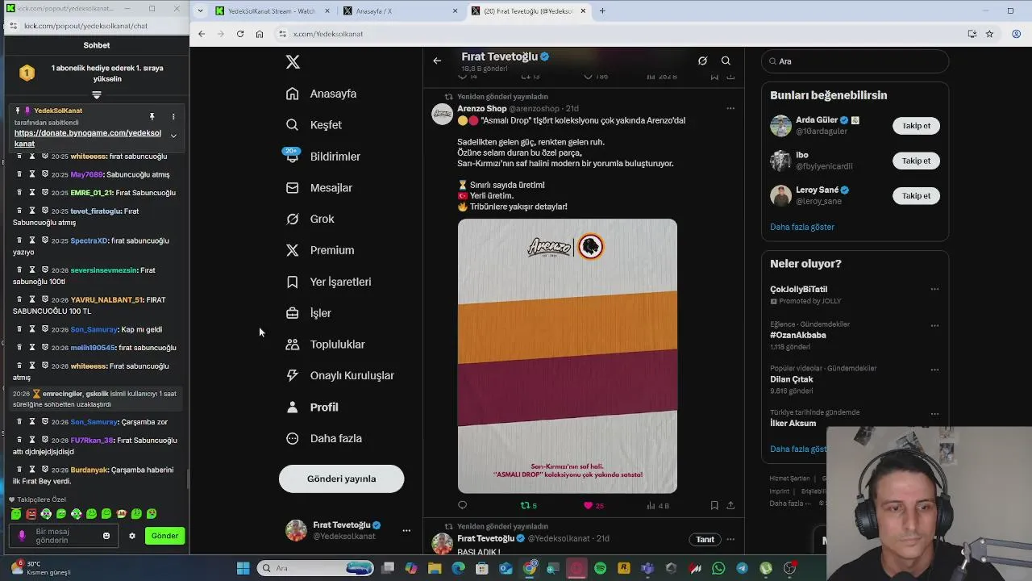Open X logo home link in sidebar

tap(293, 62)
